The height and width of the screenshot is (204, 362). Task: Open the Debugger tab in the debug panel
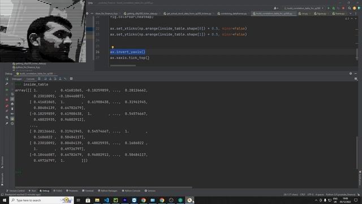[x=17, y=79]
